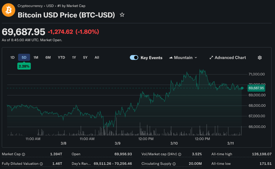The width and height of the screenshot is (275, 169).
Task: Click the Bitcoin logo icon
Action: (x=9, y=10)
